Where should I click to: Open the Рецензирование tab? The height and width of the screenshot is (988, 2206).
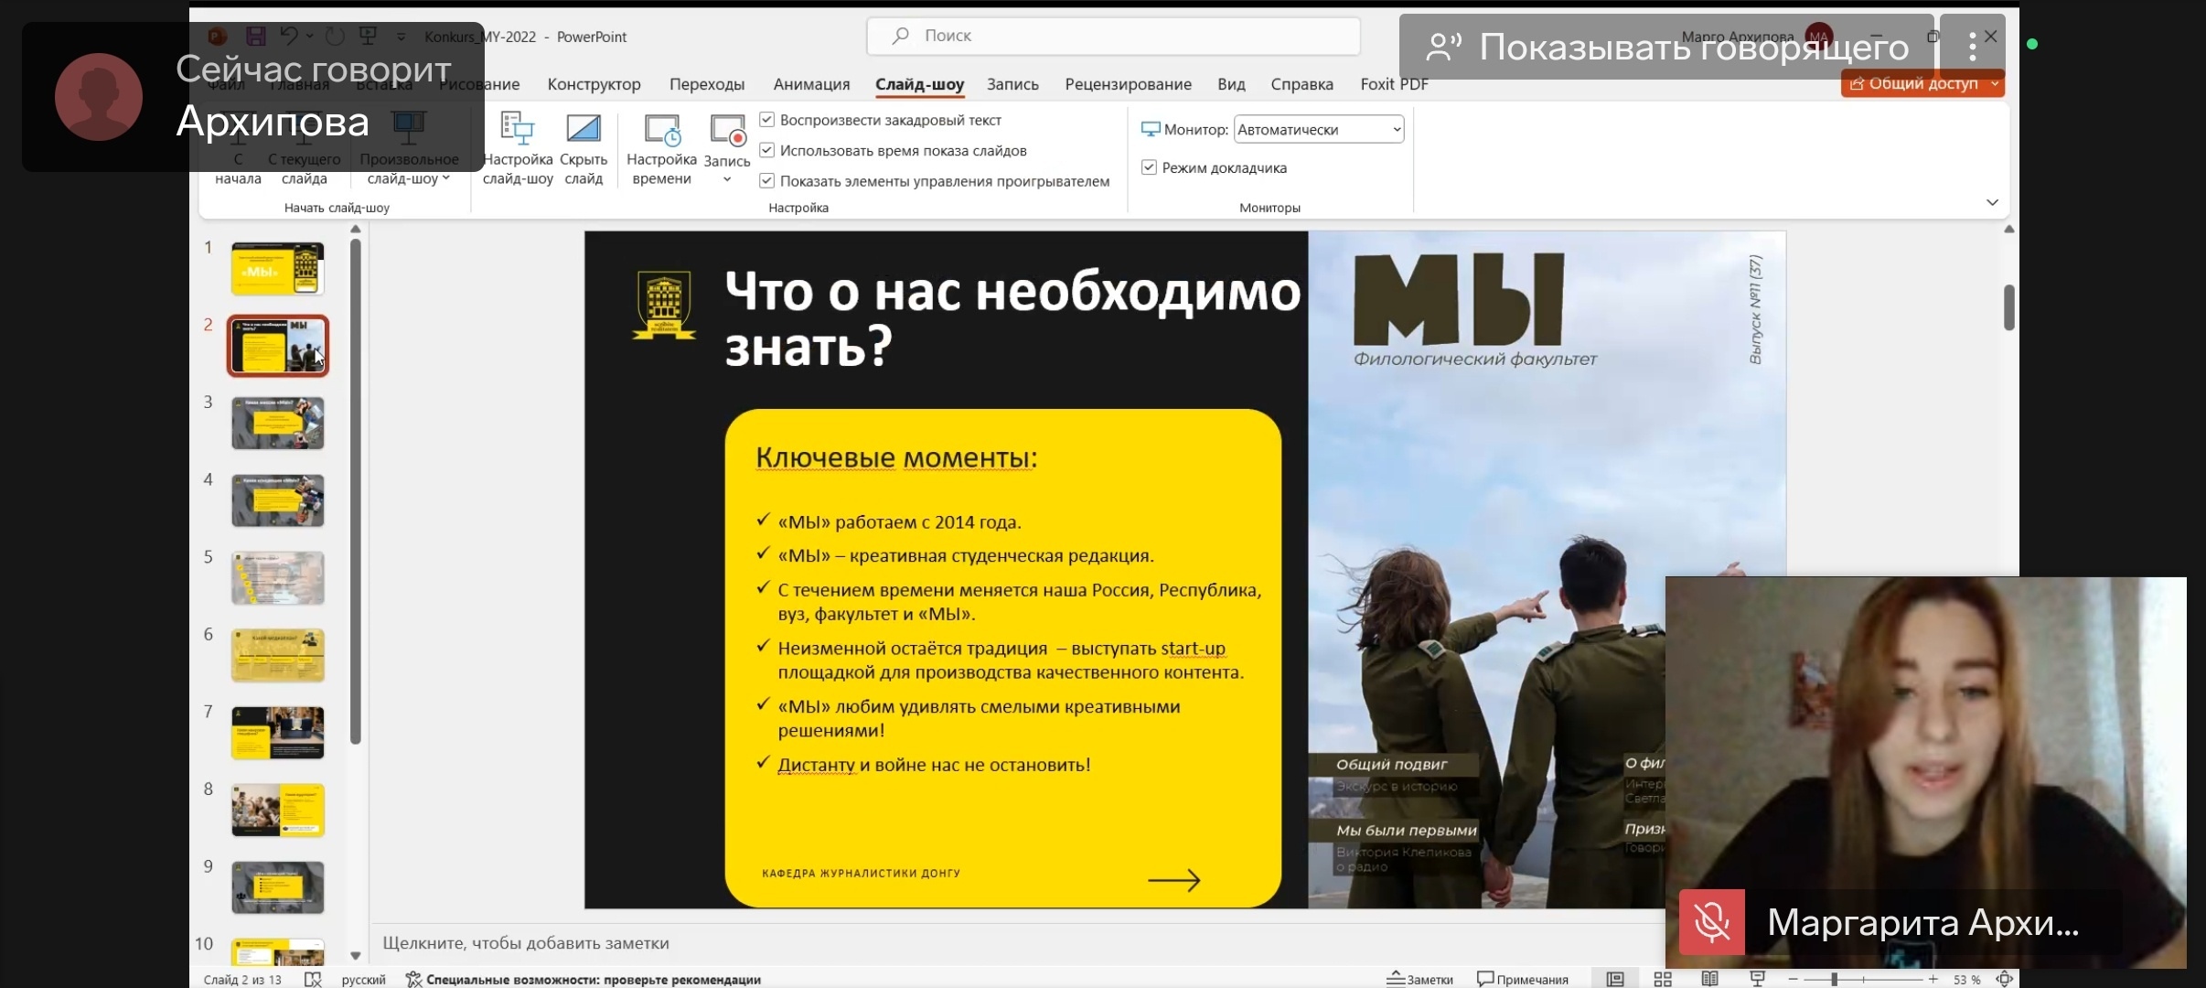tap(1128, 84)
